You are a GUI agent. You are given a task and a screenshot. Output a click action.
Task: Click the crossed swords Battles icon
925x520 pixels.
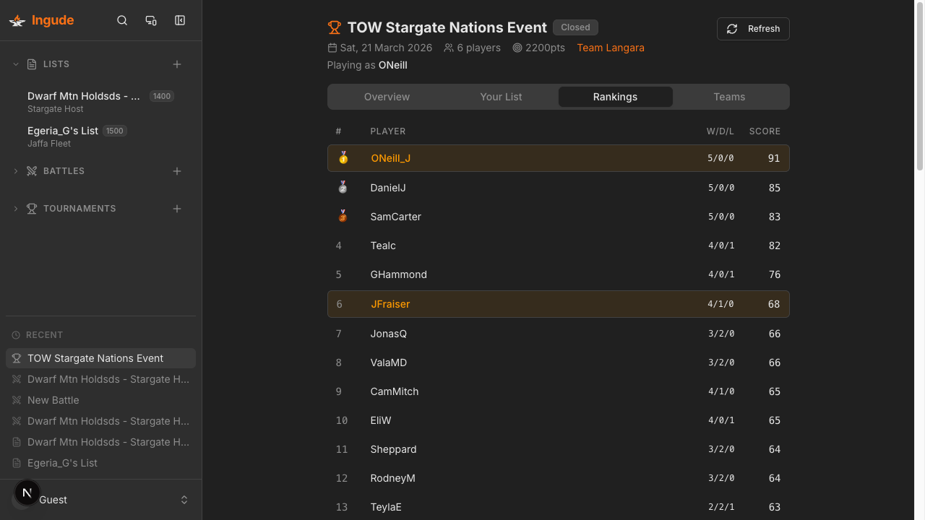31,171
